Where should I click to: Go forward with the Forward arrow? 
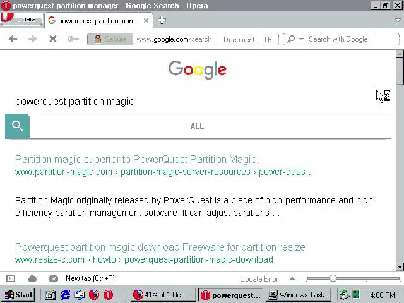tap(32, 39)
